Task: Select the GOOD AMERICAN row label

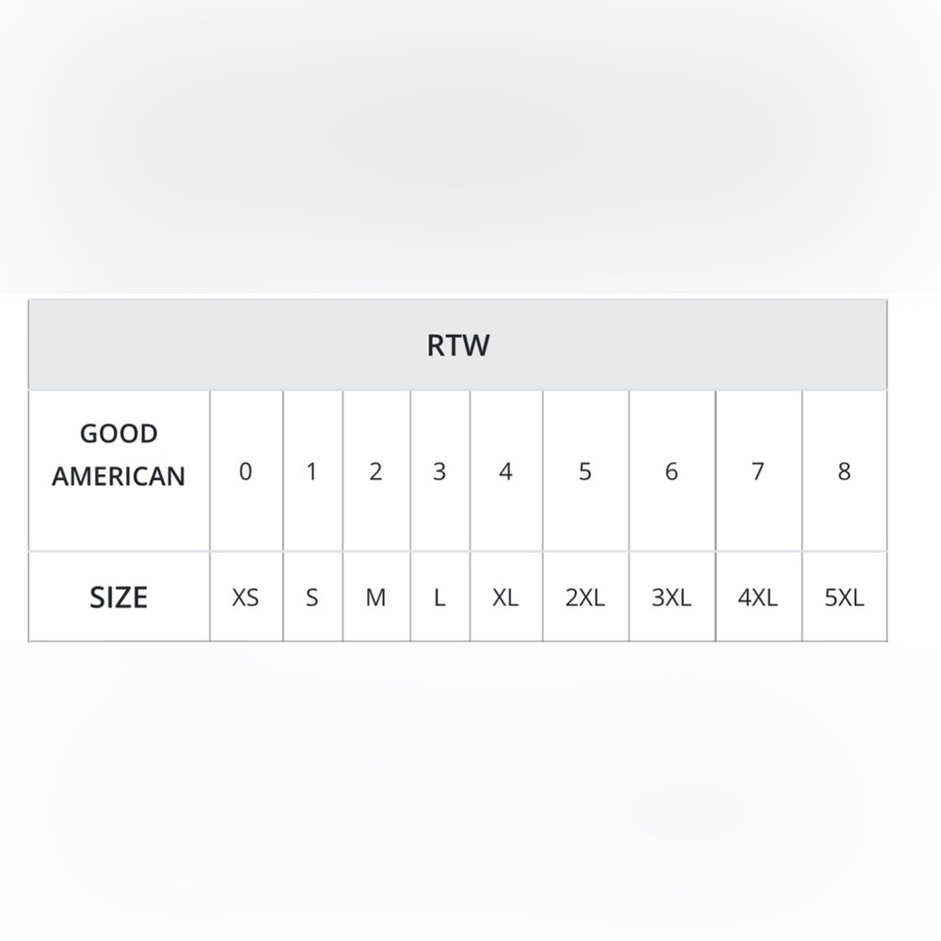Action: point(119,471)
